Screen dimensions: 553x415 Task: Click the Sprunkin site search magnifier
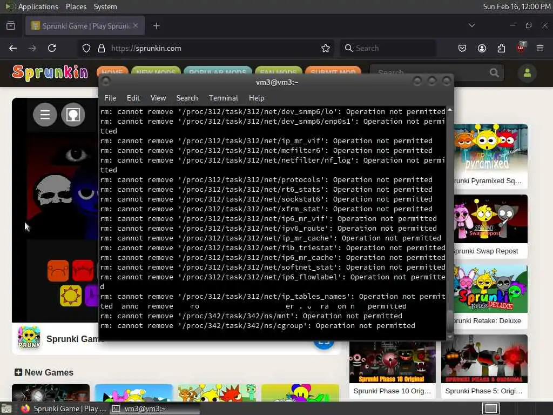point(494,73)
